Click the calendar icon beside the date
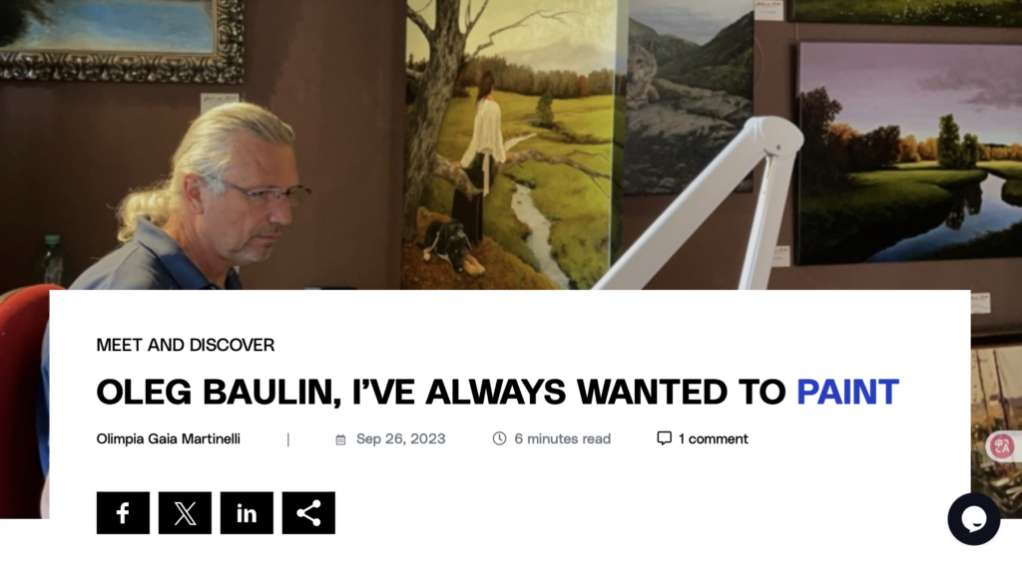Screen dimensions: 1022x563 click(x=340, y=440)
